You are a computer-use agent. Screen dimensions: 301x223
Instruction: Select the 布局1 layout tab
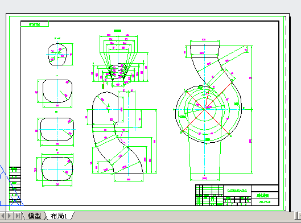click(59, 216)
